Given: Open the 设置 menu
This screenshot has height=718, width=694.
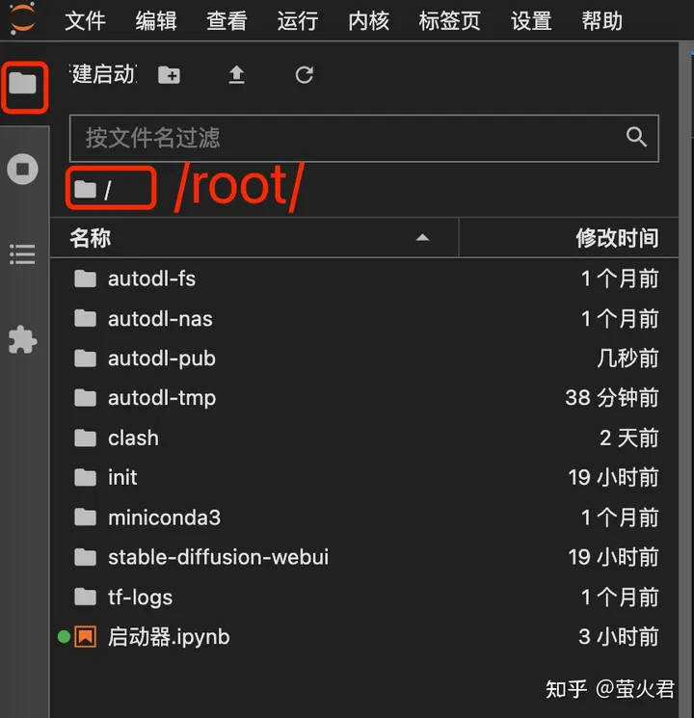Looking at the screenshot, I should coord(531,21).
